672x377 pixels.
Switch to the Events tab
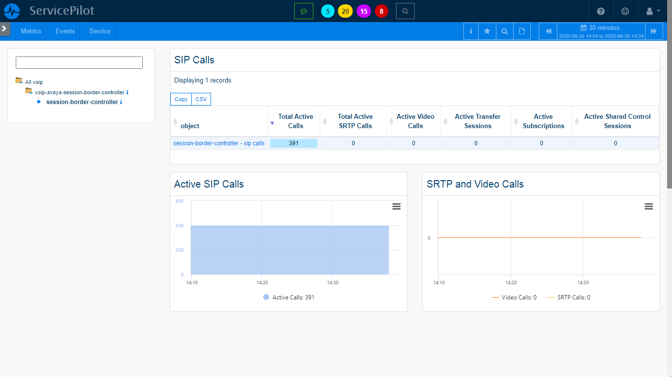pos(65,31)
